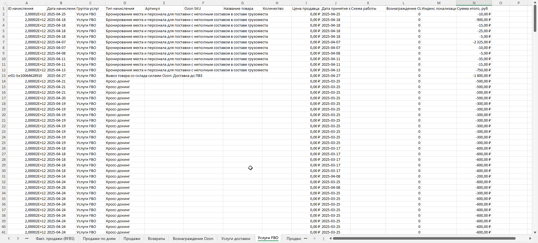Click the Select All corner button
Screen dimensions: 538x243
3,3
